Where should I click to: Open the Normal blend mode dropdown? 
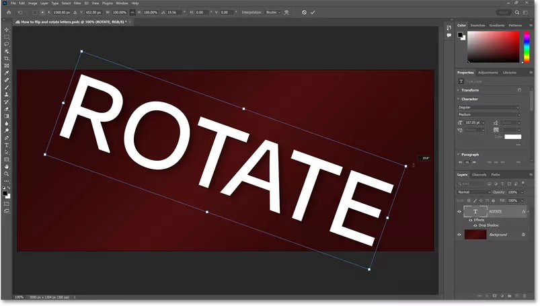tap(473, 192)
